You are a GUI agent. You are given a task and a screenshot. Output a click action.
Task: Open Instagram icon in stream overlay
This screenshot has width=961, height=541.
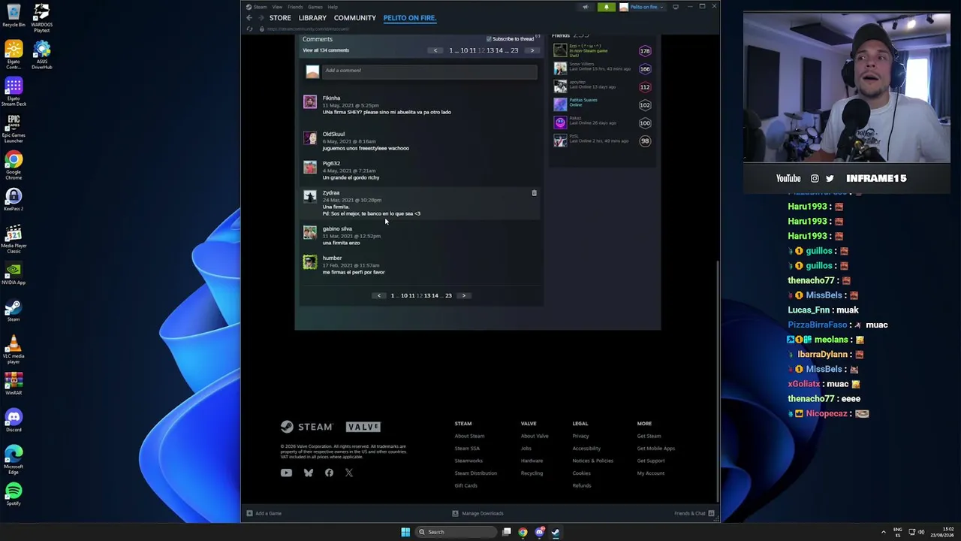(815, 178)
